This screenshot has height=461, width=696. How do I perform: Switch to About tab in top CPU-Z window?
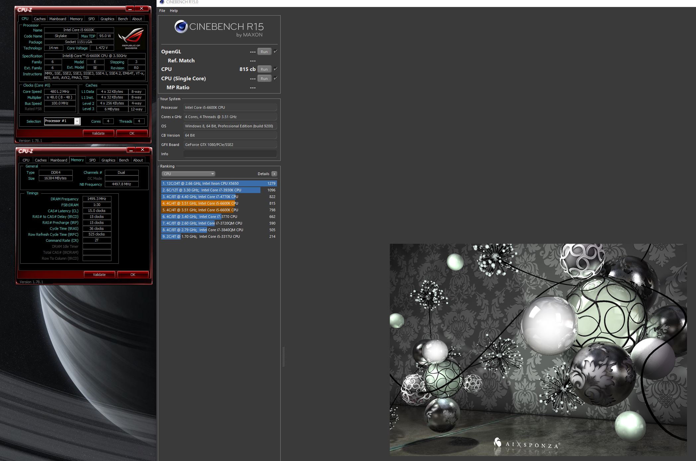137,19
